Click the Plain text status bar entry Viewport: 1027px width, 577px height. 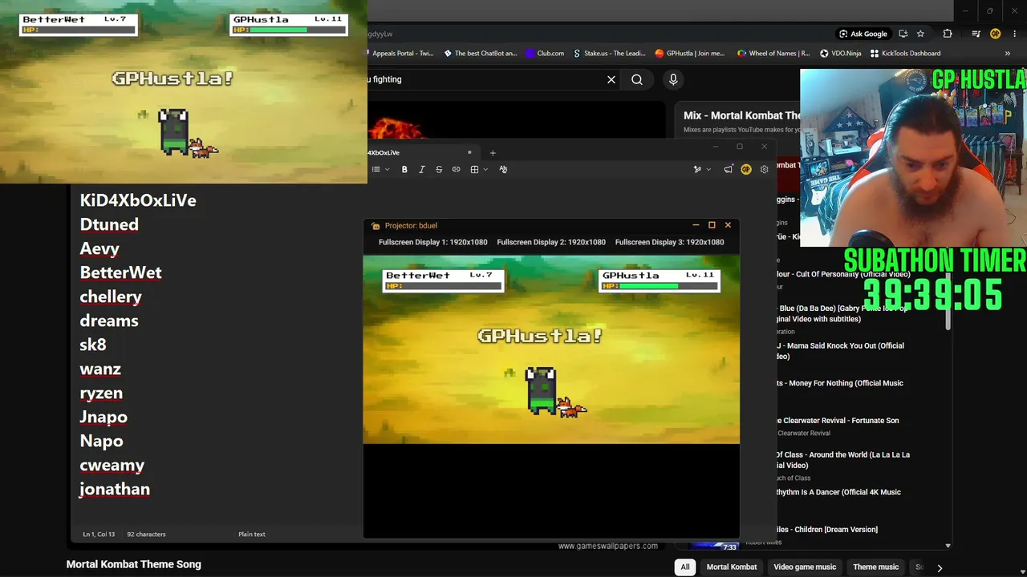(x=252, y=534)
